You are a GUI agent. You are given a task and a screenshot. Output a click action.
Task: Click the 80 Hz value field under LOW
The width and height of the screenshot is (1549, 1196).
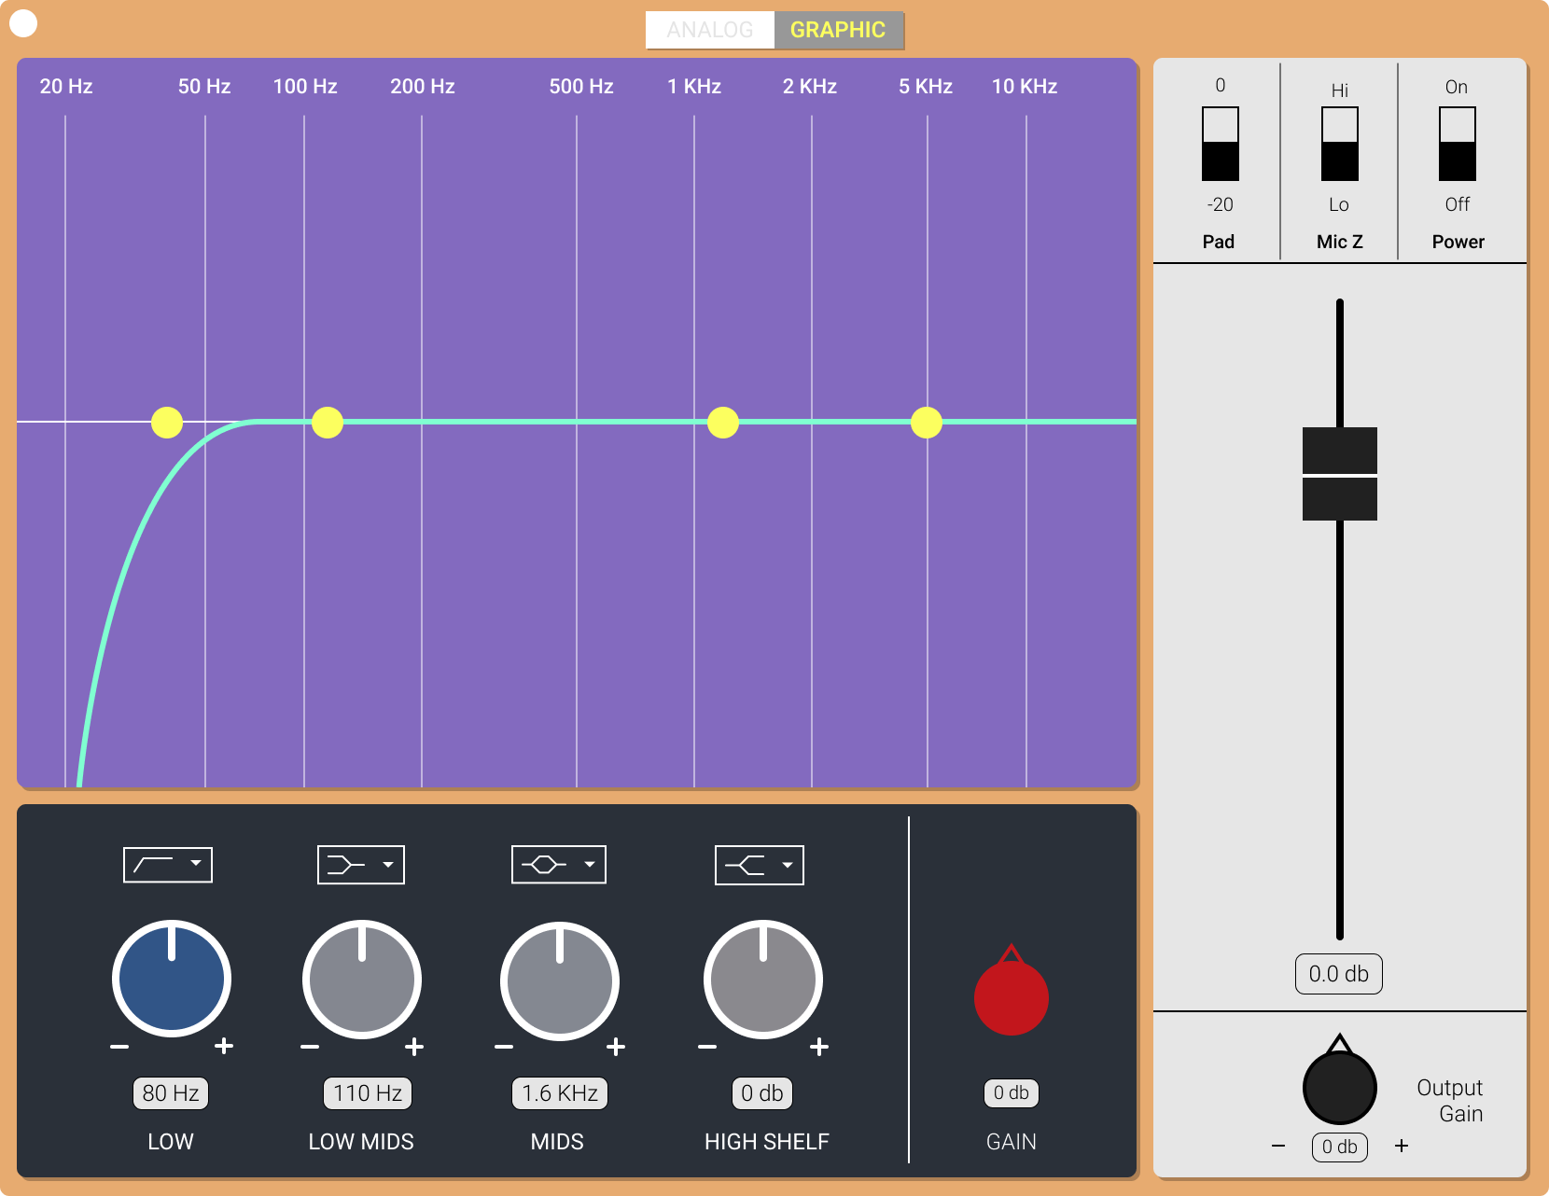(x=170, y=1092)
